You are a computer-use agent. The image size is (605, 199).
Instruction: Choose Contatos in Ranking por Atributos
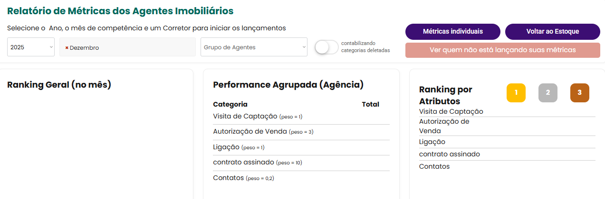coord(434,166)
